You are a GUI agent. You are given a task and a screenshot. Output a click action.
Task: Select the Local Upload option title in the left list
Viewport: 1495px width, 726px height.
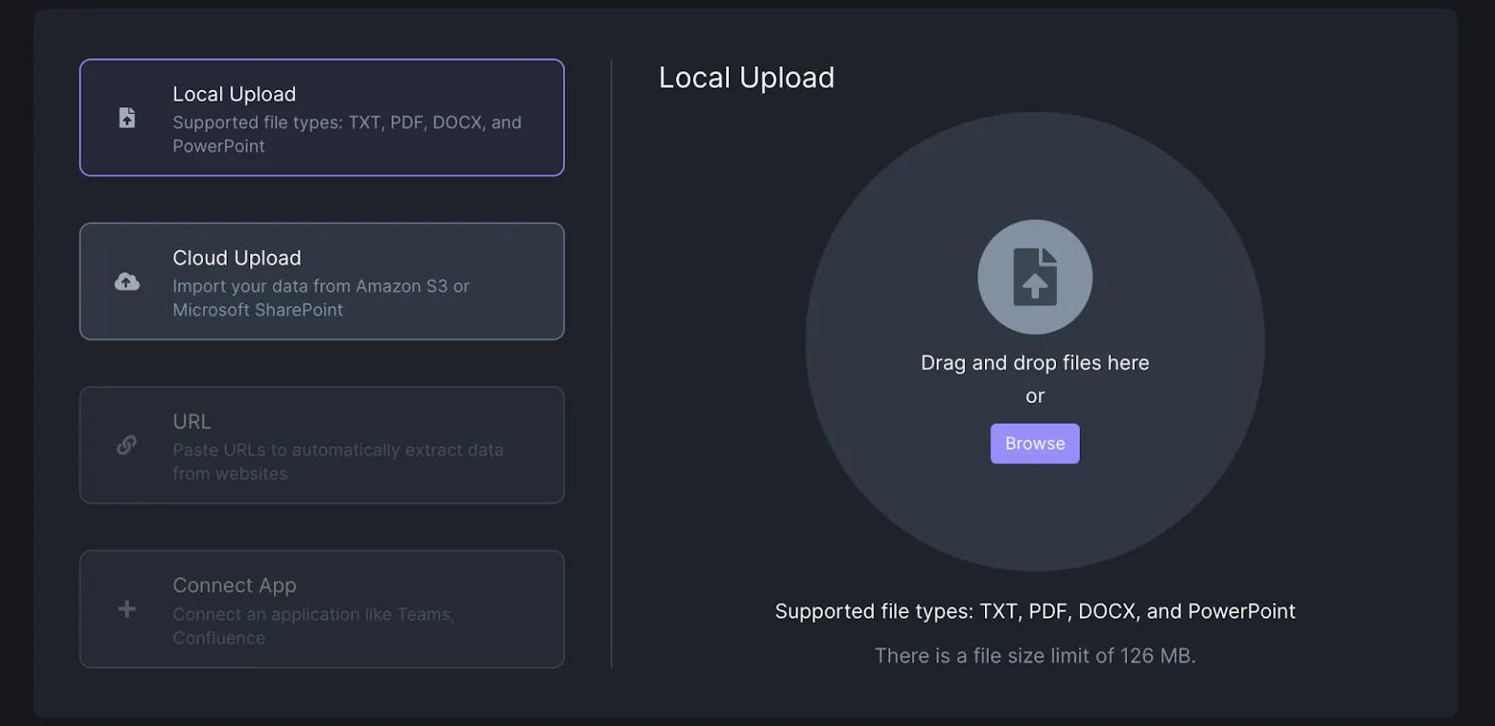click(x=234, y=94)
